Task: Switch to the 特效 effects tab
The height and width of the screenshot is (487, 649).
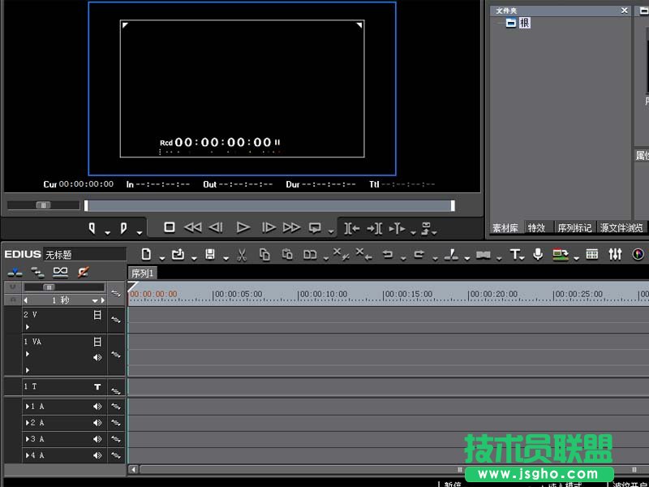Action: point(537,227)
